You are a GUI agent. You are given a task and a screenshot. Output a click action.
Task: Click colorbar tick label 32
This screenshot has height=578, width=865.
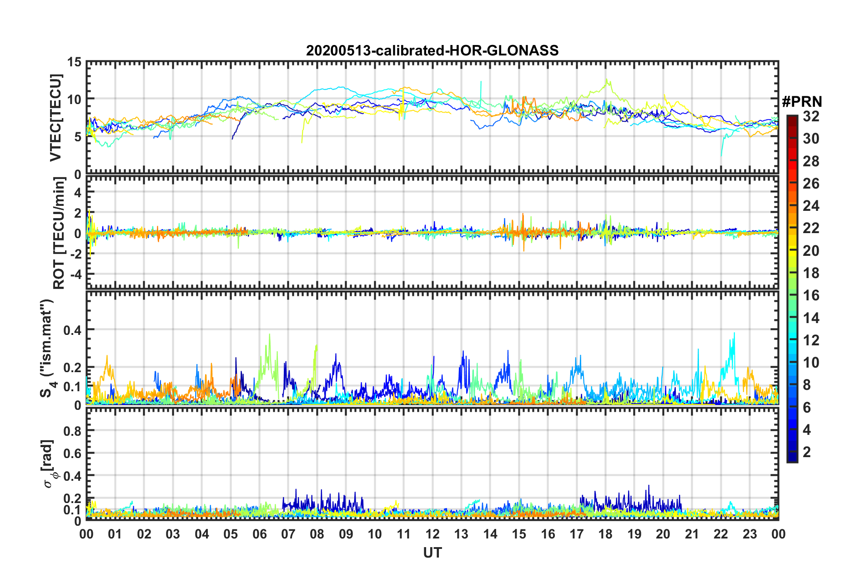click(x=811, y=117)
